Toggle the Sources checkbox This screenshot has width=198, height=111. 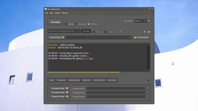click(66, 24)
